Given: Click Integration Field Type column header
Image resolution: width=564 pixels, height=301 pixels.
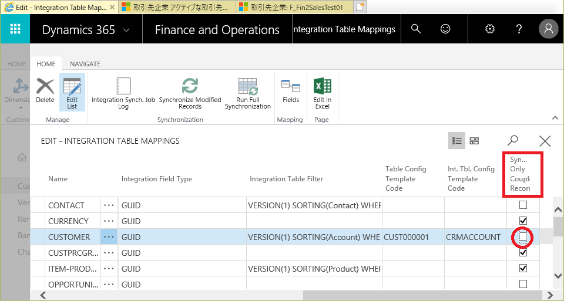Looking at the screenshot, I should tap(156, 178).
